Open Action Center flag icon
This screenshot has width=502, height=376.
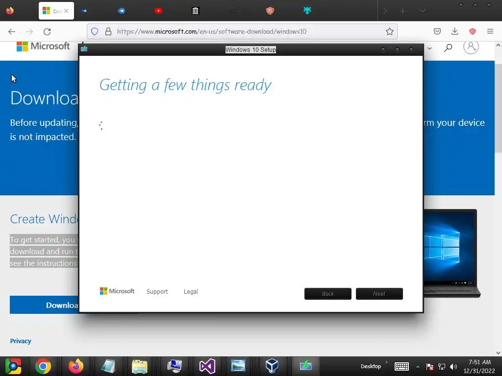[x=429, y=366]
